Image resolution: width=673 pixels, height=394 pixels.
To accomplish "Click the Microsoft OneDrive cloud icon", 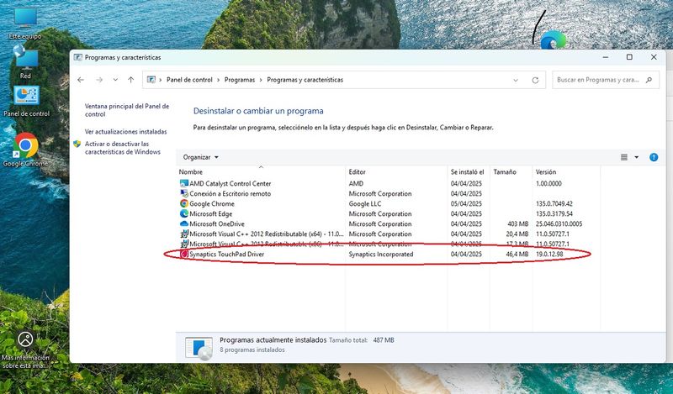I will click(x=184, y=223).
